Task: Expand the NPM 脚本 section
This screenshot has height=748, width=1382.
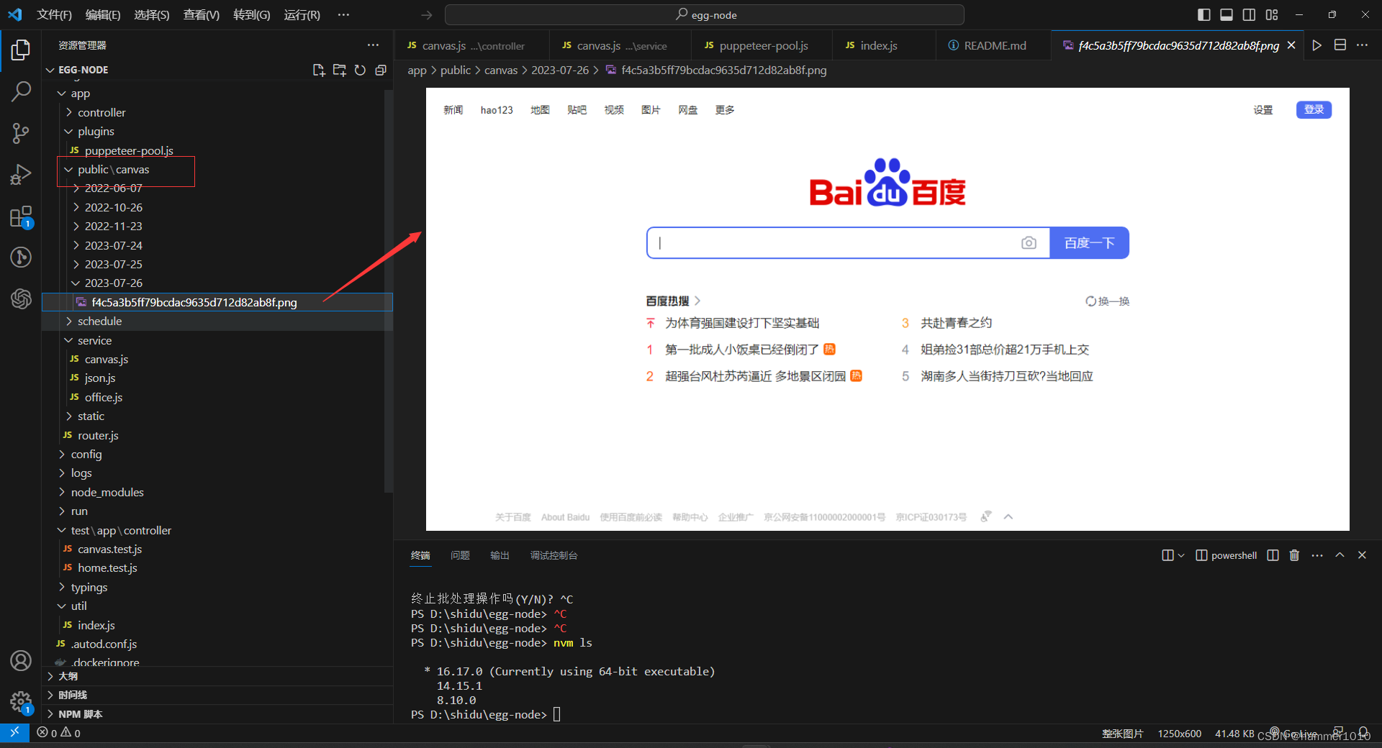Action: pos(219,714)
